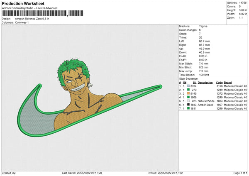Click the "Colorway:" label
This screenshot has width=249, height=176.
click(7, 22)
